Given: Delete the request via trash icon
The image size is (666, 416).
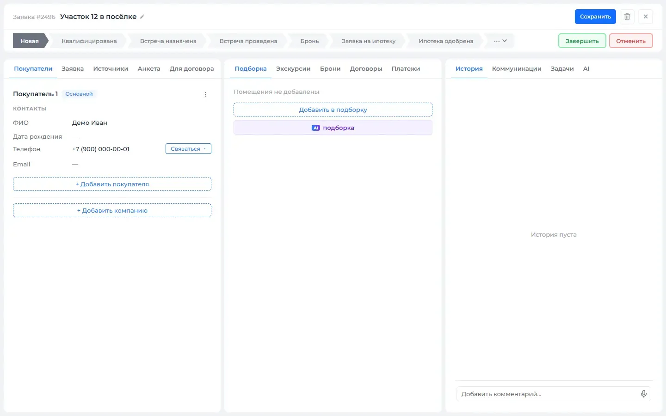Looking at the screenshot, I should (x=627, y=17).
